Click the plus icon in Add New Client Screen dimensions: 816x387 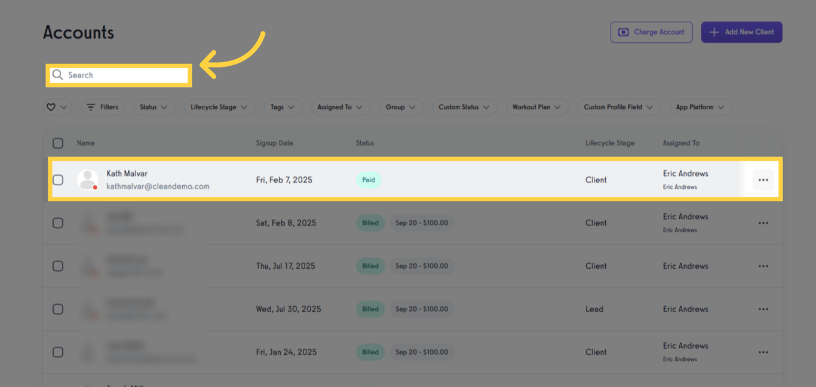[x=714, y=32]
